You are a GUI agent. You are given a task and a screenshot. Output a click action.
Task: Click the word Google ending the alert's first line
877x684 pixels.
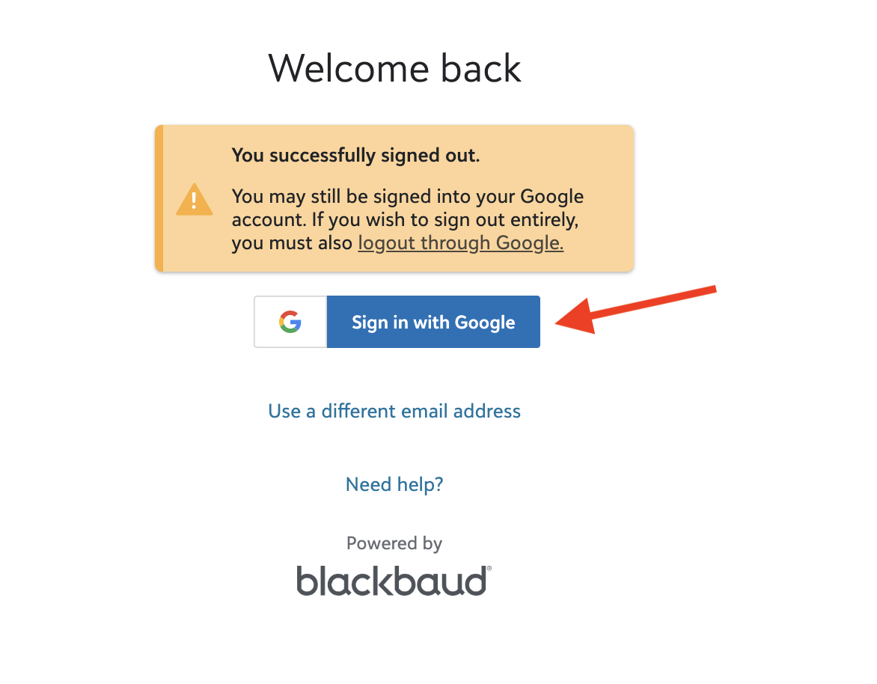[x=552, y=196]
